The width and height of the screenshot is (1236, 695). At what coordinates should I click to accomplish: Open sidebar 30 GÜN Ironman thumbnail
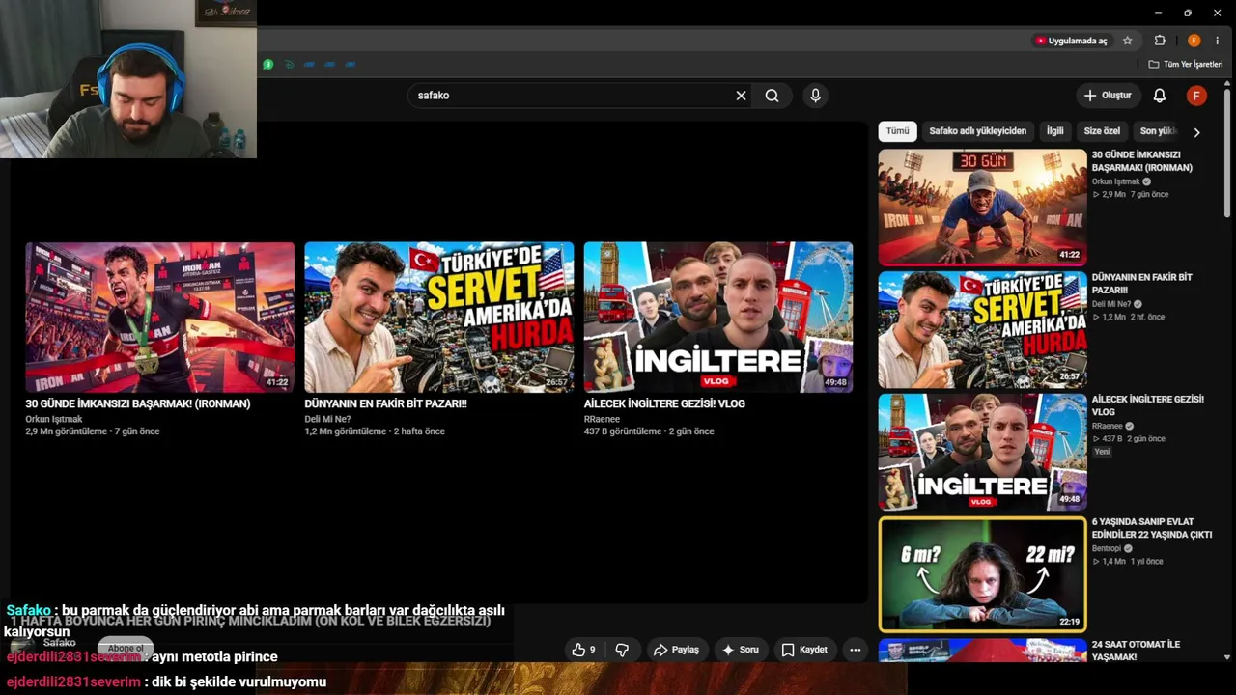982,207
